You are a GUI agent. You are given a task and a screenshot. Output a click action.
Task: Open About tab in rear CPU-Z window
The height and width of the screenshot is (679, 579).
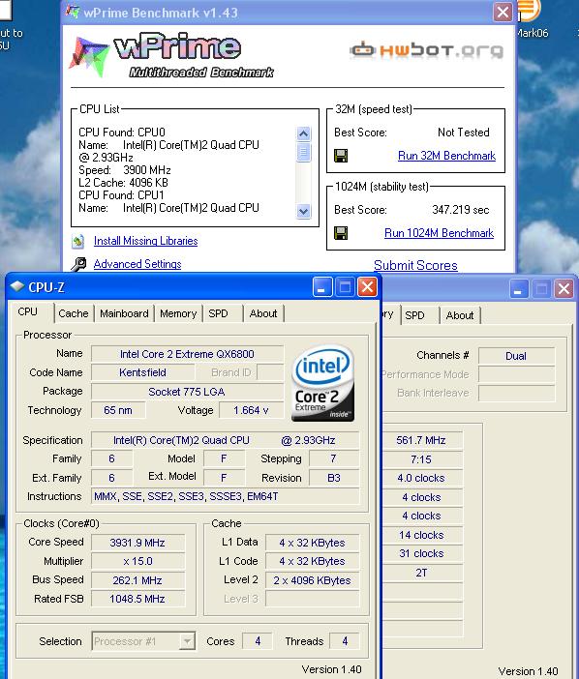pos(460,315)
